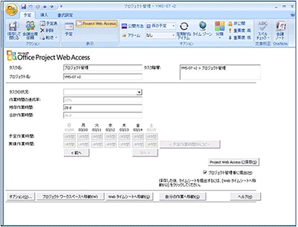Switch to the Insert ribbon tab
This screenshot has width=298, height=227.
[44, 15]
